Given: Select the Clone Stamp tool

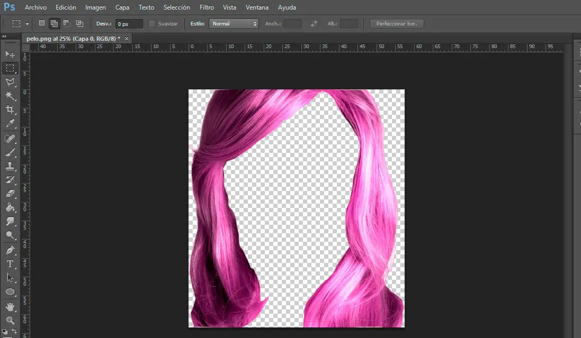Looking at the screenshot, I should [x=10, y=166].
